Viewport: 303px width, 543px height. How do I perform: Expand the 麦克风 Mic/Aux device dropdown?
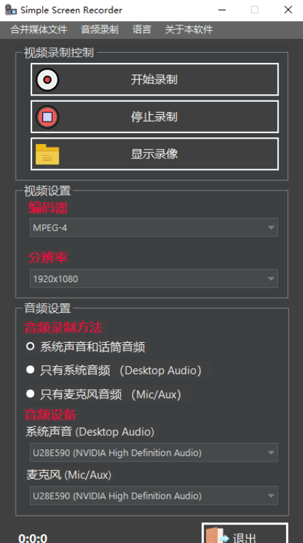(x=154, y=496)
